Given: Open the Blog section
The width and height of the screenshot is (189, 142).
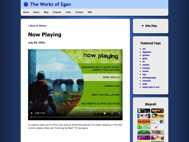Looking at the screenshot, I should [46, 12].
